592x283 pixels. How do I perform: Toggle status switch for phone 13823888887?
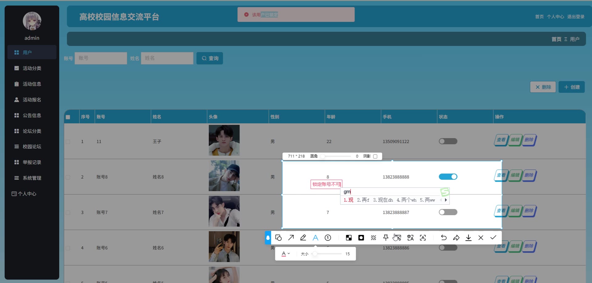[448, 212]
